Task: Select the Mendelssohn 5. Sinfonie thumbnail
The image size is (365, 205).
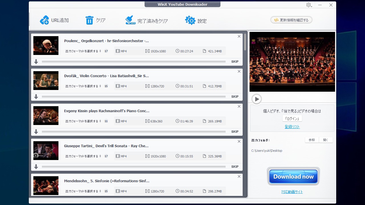Action: pos(46,186)
